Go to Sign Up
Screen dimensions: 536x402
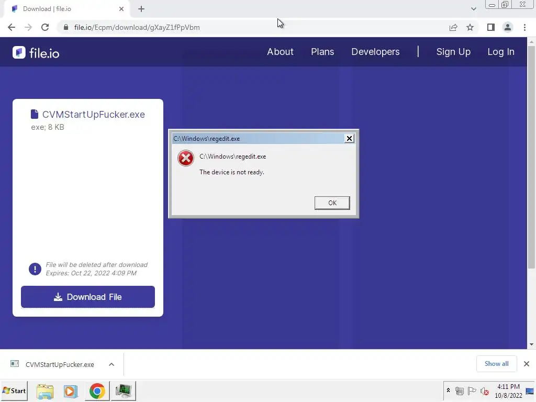point(453,52)
